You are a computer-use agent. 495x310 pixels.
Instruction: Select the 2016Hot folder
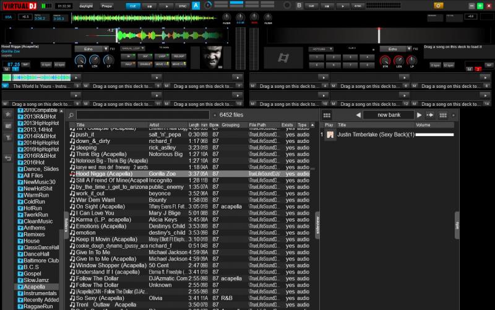34,162
